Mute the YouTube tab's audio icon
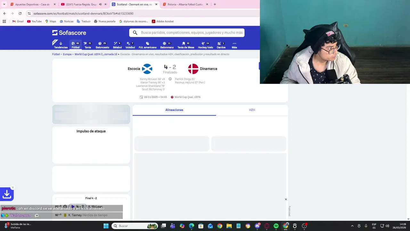The width and height of the screenshot is (410, 231). (x=100, y=4)
